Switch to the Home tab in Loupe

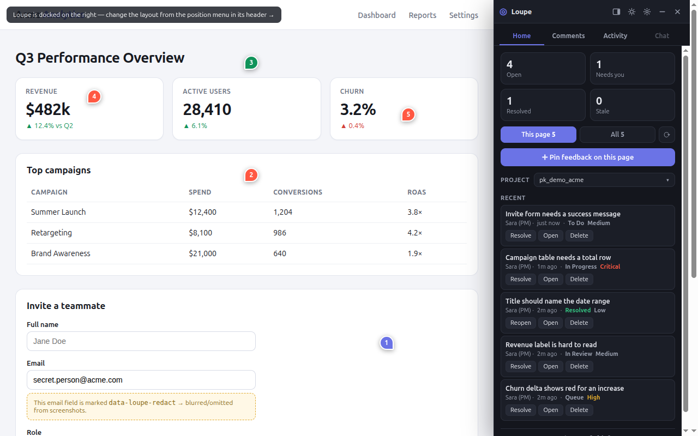pyautogui.click(x=522, y=35)
